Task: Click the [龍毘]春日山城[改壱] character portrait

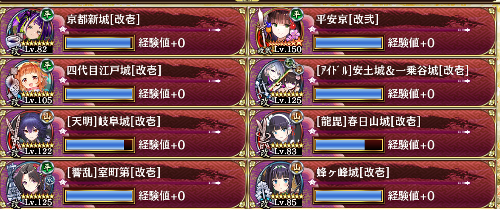Action: [x=279, y=133]
